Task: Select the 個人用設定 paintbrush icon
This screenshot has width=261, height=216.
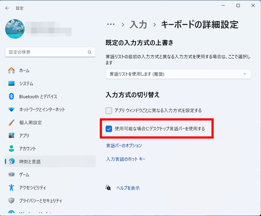Action: (x=11, y=122)
